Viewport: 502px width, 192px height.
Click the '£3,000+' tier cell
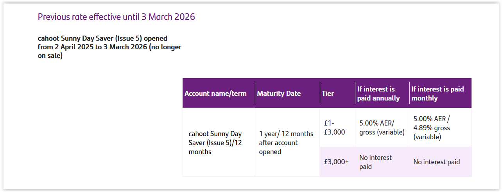tap(336, 162)
